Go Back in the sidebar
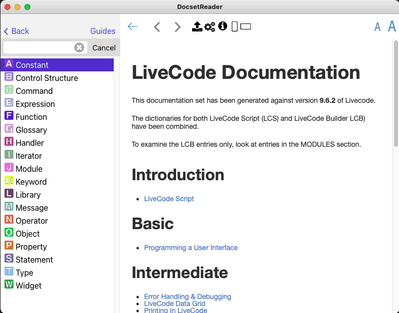The width and height of the screenshot is (399, 313). click(16, 31)
